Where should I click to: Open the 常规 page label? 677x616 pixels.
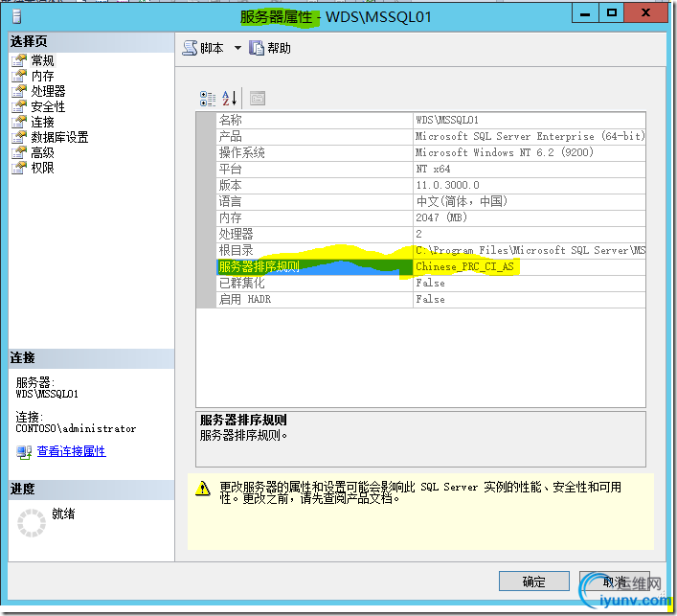point(43,60)
